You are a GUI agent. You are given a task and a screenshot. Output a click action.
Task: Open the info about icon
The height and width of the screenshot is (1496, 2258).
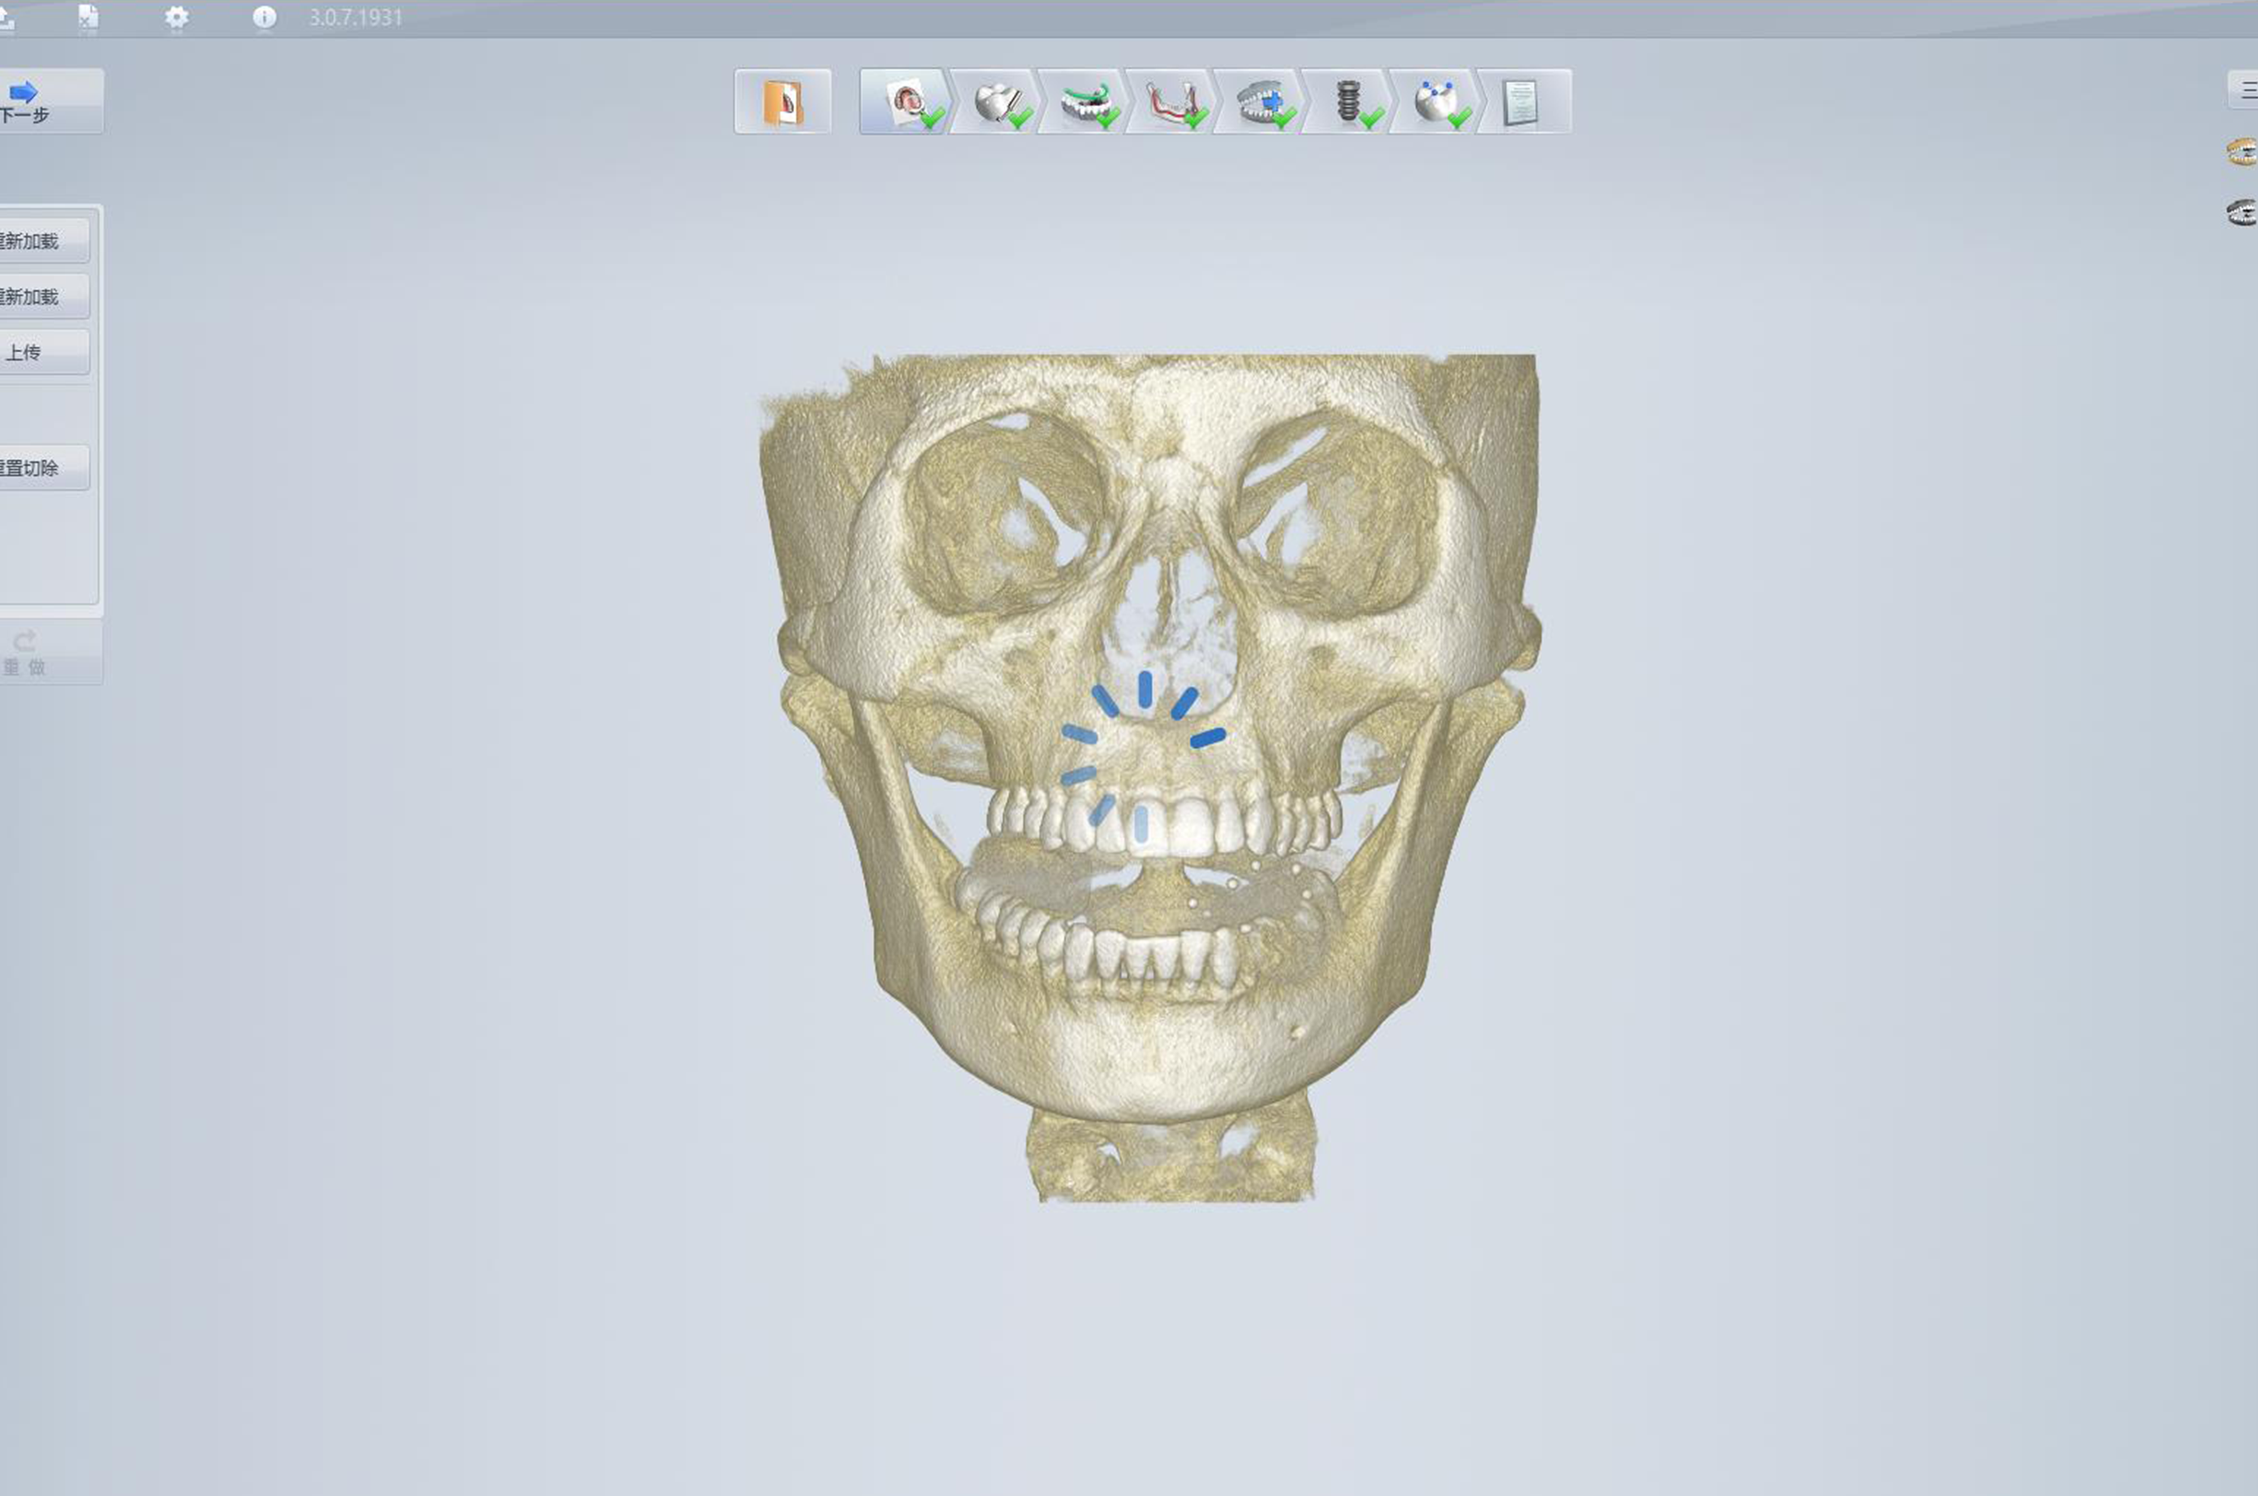[264, 17]
